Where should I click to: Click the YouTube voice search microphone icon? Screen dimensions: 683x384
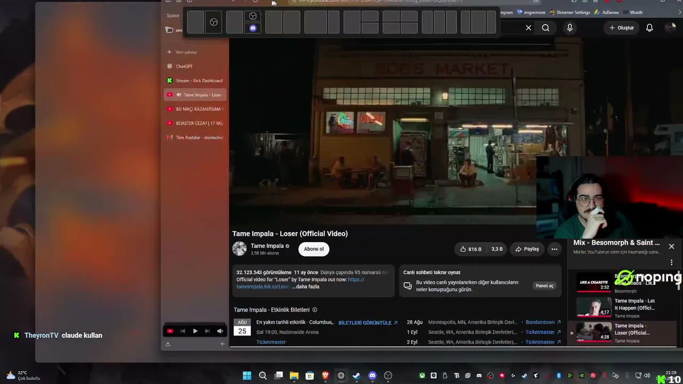point(570,28)
